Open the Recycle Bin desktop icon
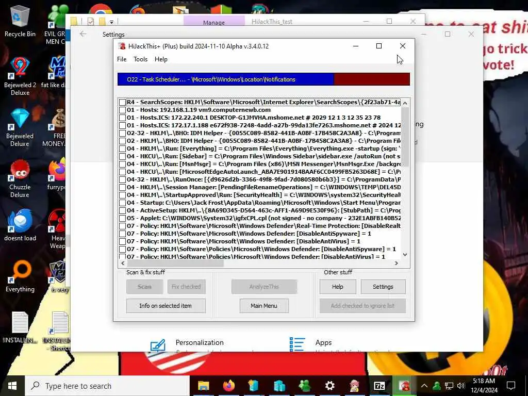 coord(20,21)
